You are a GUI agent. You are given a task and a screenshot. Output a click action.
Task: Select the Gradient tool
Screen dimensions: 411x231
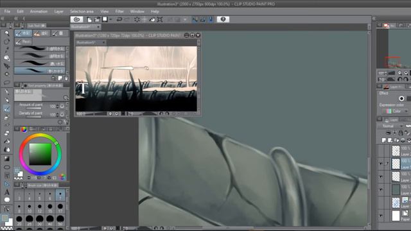[x=7, y=158]
